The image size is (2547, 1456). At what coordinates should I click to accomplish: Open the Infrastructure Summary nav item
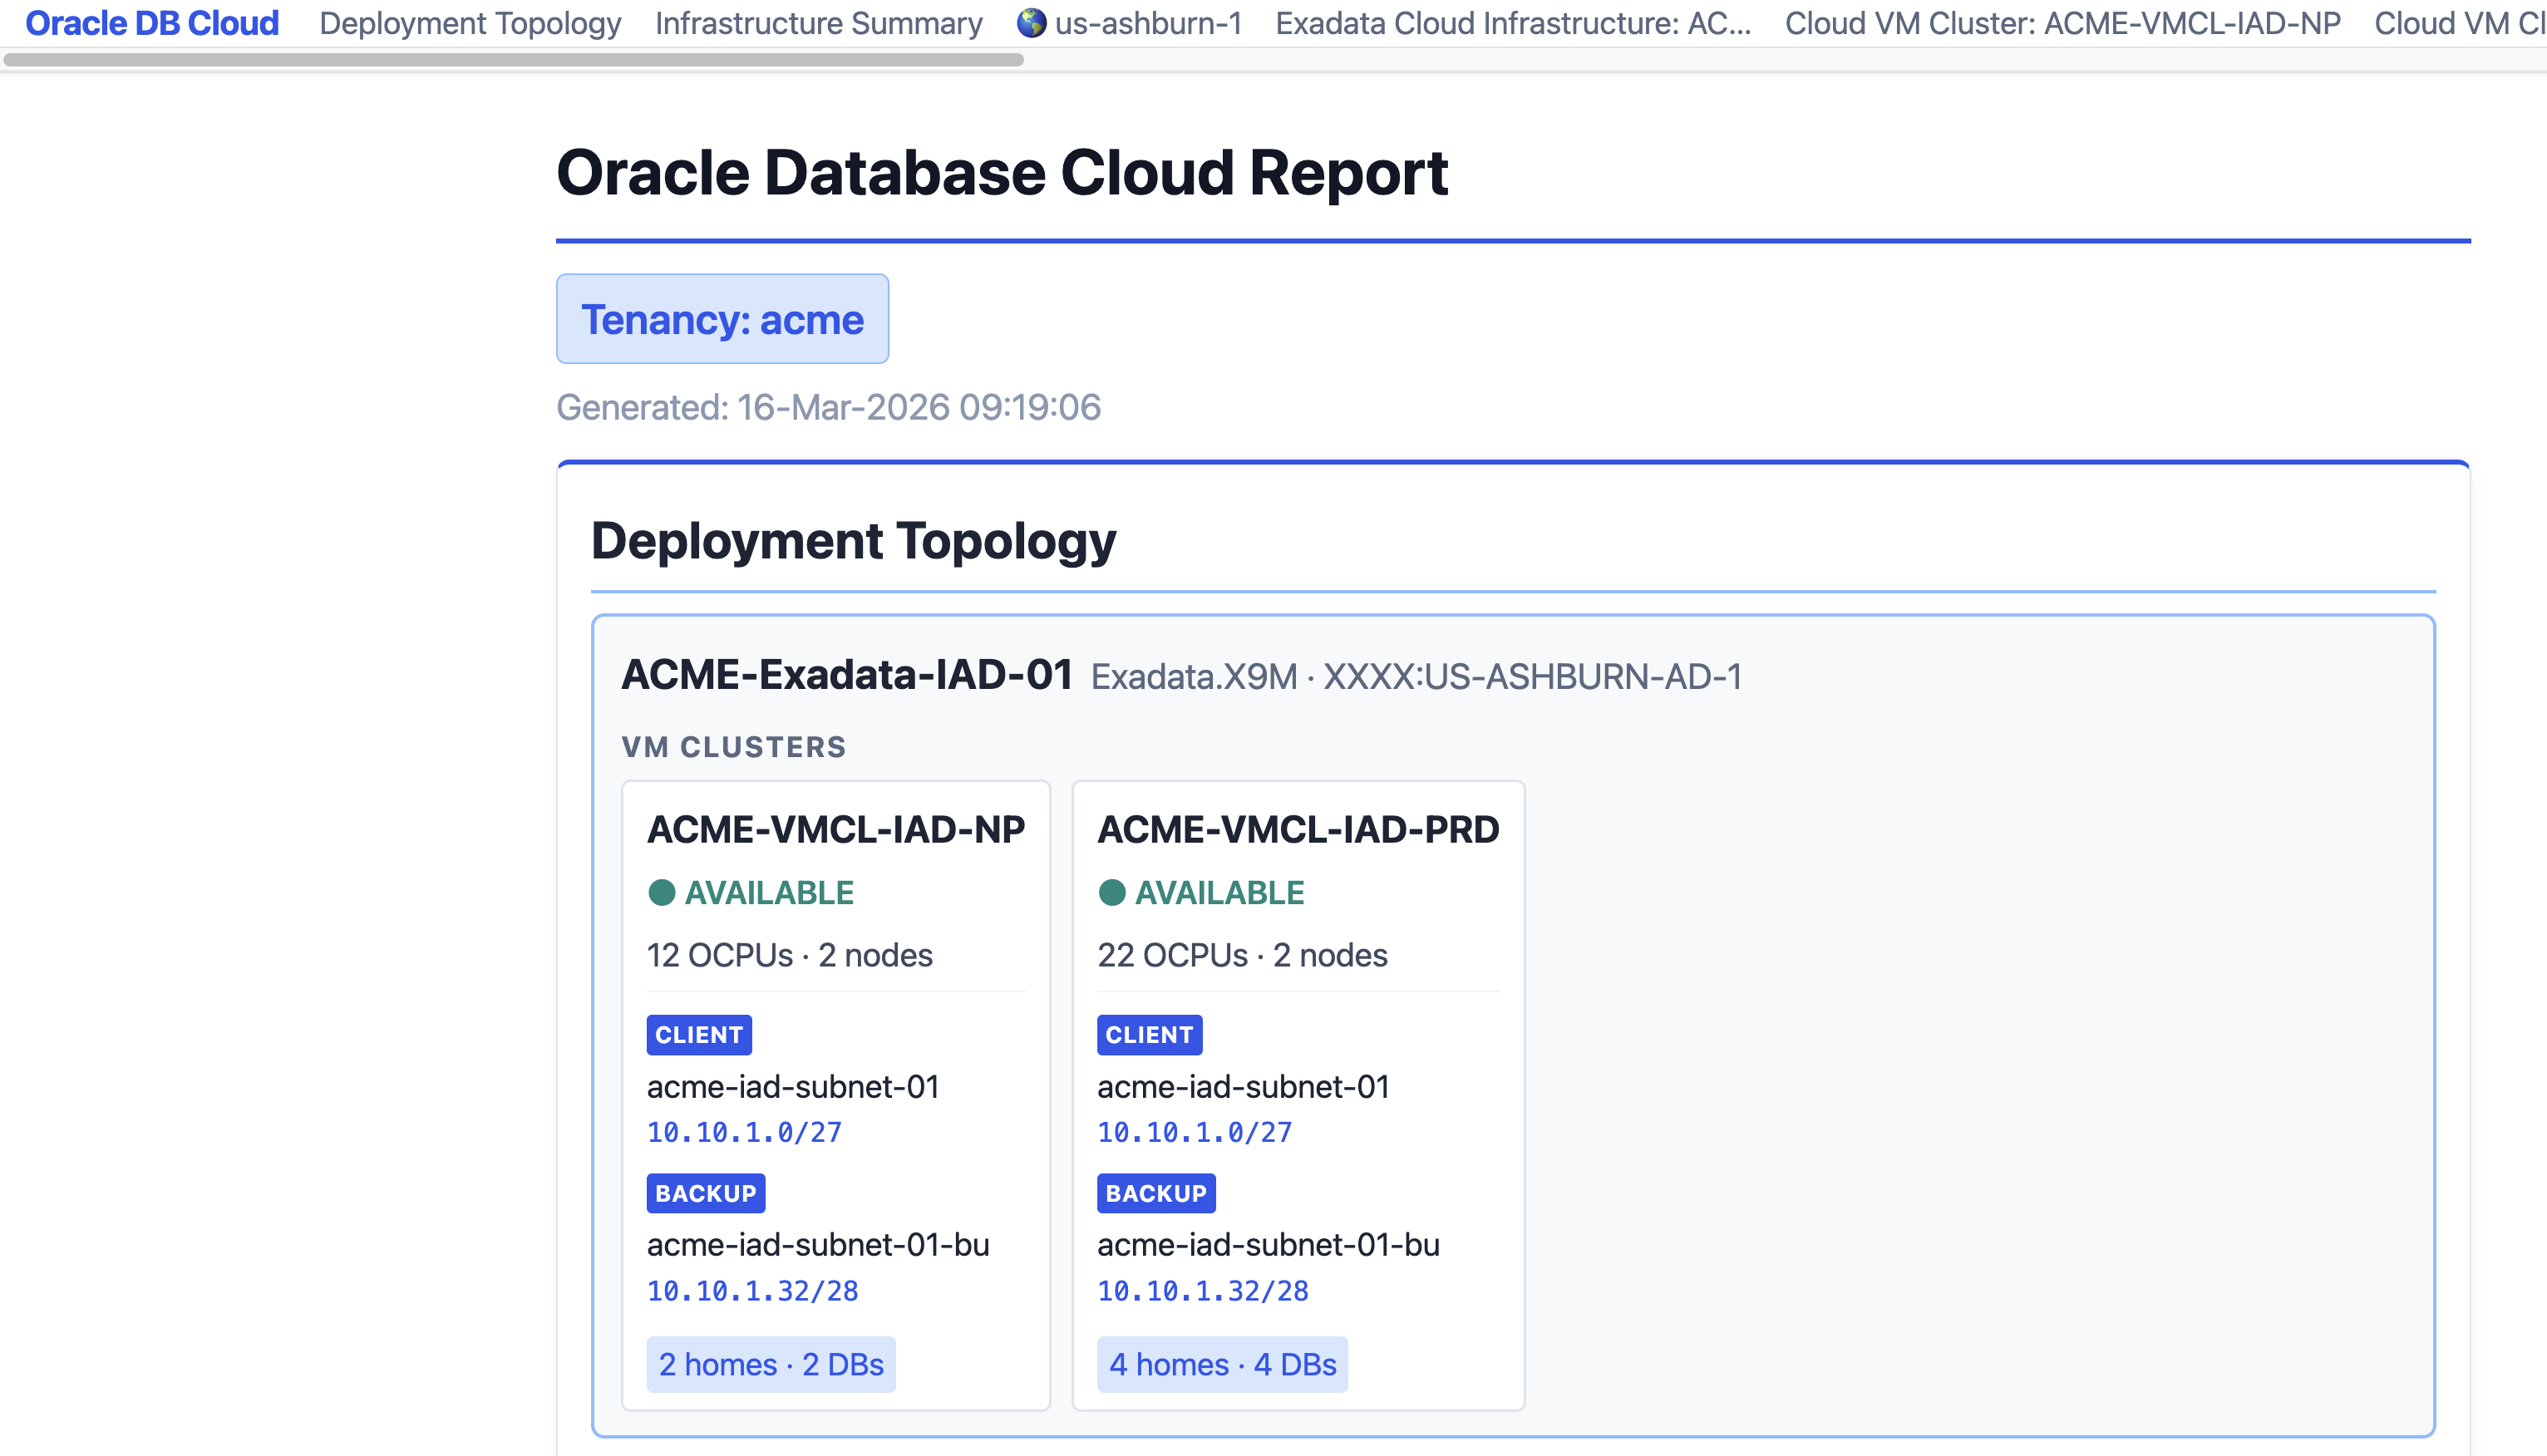coord(818,23)
